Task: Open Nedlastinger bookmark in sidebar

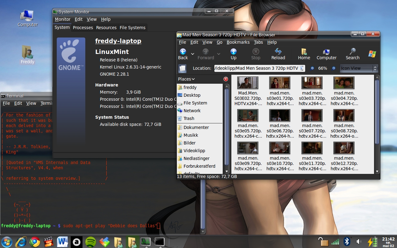Action: point(200,158)
